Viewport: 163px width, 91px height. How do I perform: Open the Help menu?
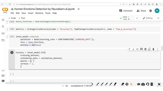click(55, 13)
